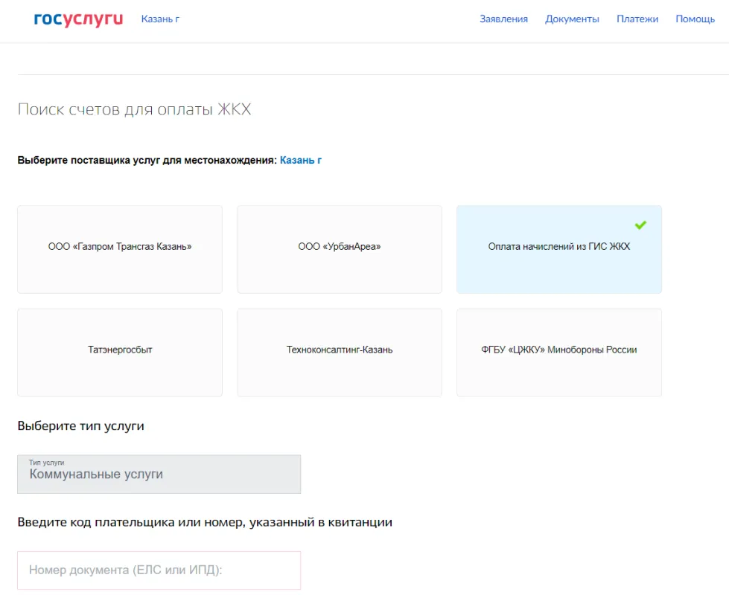Select provider ООО «Газпром Трансгаз Казань»

coord(120,249)
